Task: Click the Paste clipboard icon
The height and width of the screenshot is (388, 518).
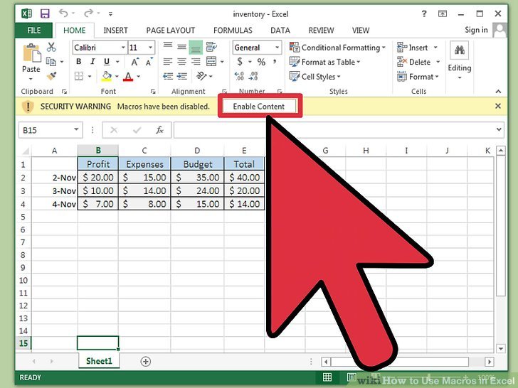Action: tap(31, 53)
